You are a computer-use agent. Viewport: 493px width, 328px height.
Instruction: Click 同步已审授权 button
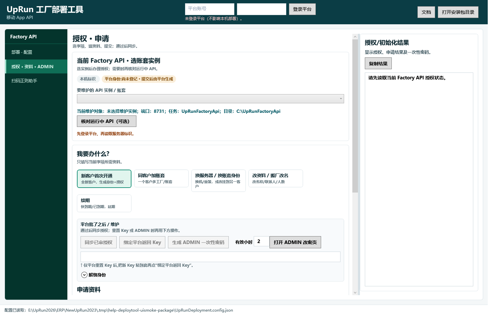(x=99, y=242)
